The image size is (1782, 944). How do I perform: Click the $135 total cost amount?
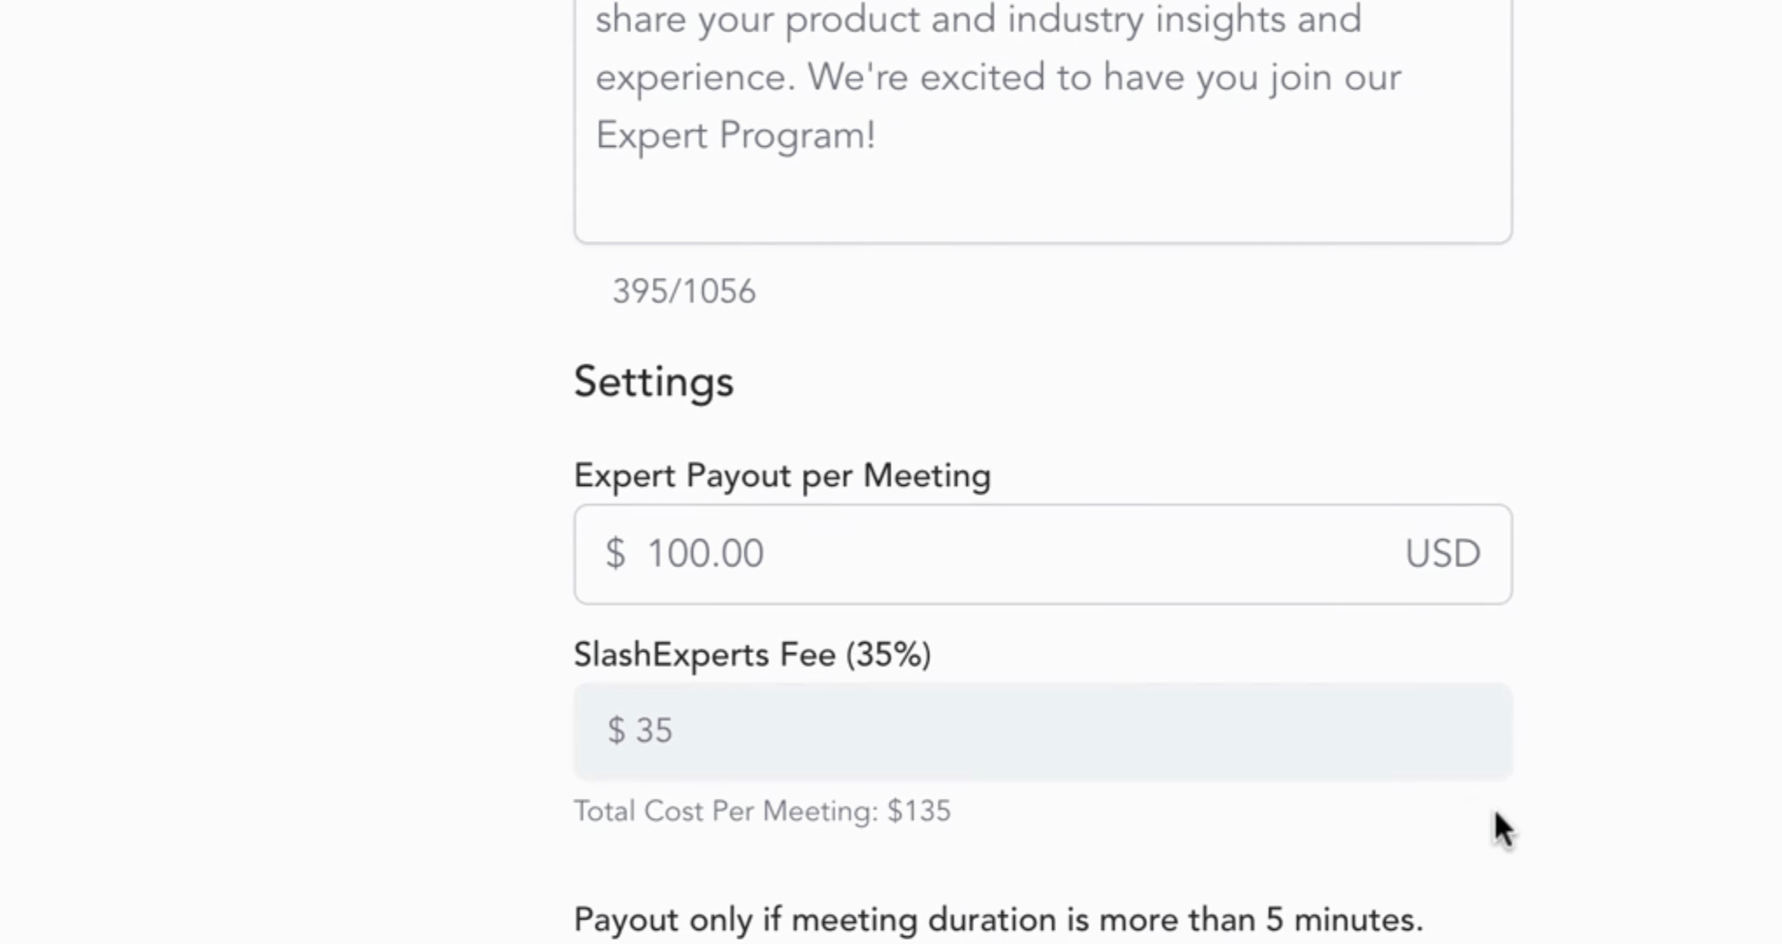(919, 811)
